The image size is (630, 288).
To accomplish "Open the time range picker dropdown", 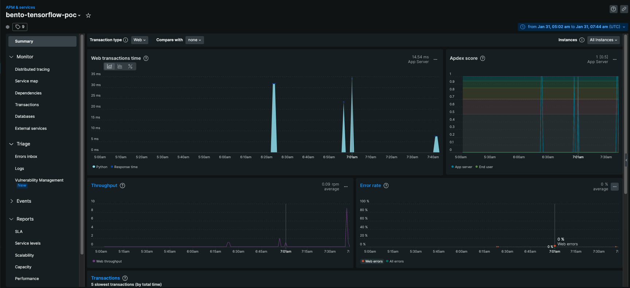I will 572,27.
